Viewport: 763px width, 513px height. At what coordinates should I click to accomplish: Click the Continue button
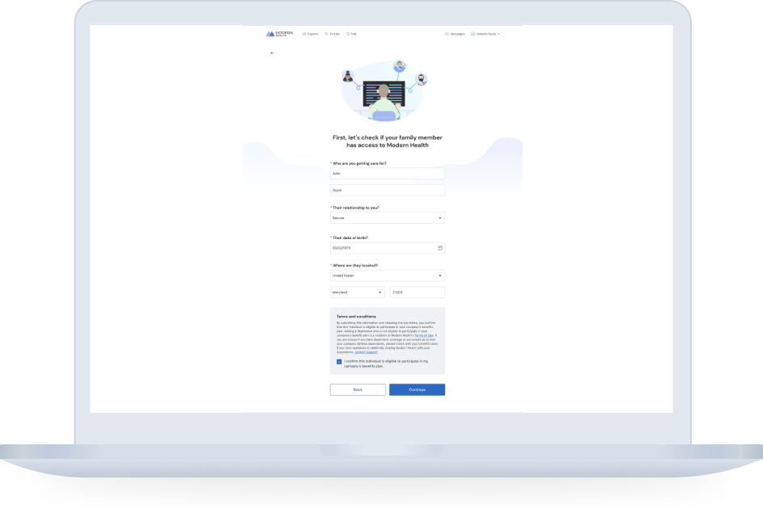[x=417, y=389]
